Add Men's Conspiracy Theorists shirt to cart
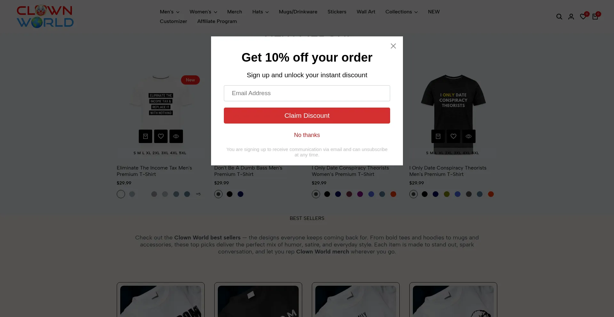614x317 pixels. (x=438, y=136)
